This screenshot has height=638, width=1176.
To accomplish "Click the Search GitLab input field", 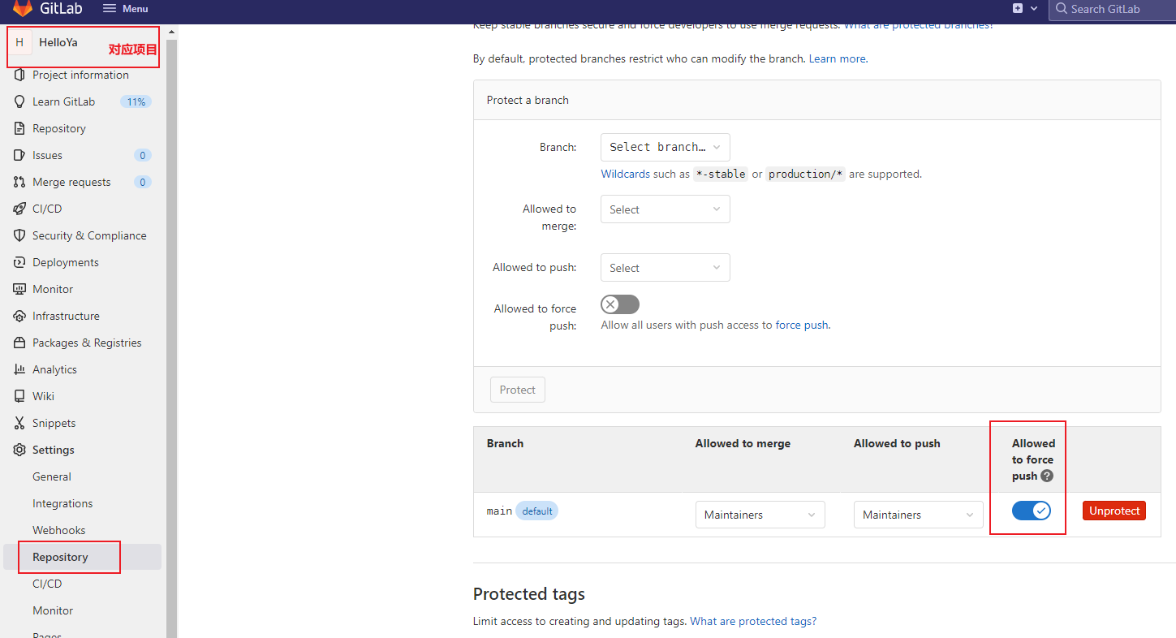I will pyautogui.click(x=1112, y=9).
